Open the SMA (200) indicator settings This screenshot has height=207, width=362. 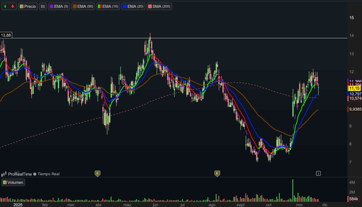click(x=159, y=6)
